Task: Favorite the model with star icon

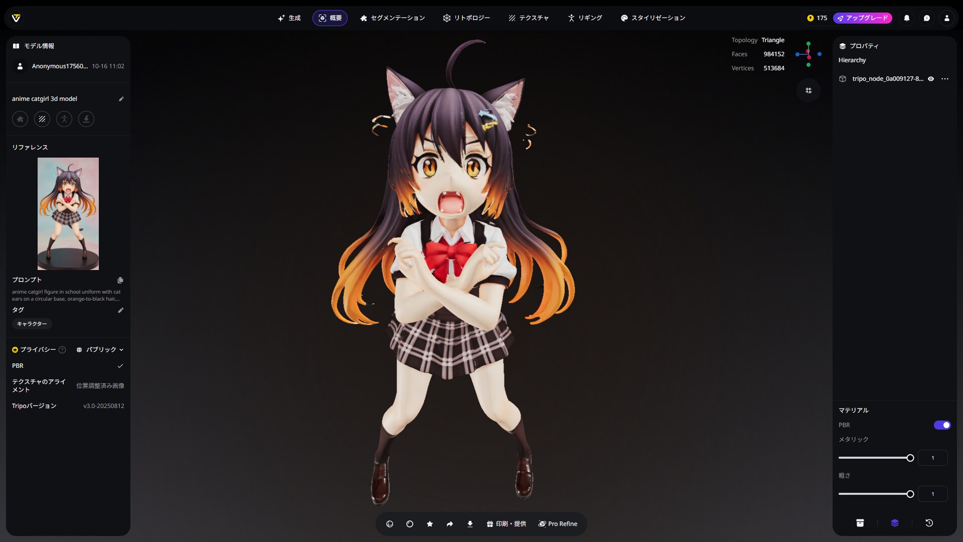Action: tap(430, 524)
